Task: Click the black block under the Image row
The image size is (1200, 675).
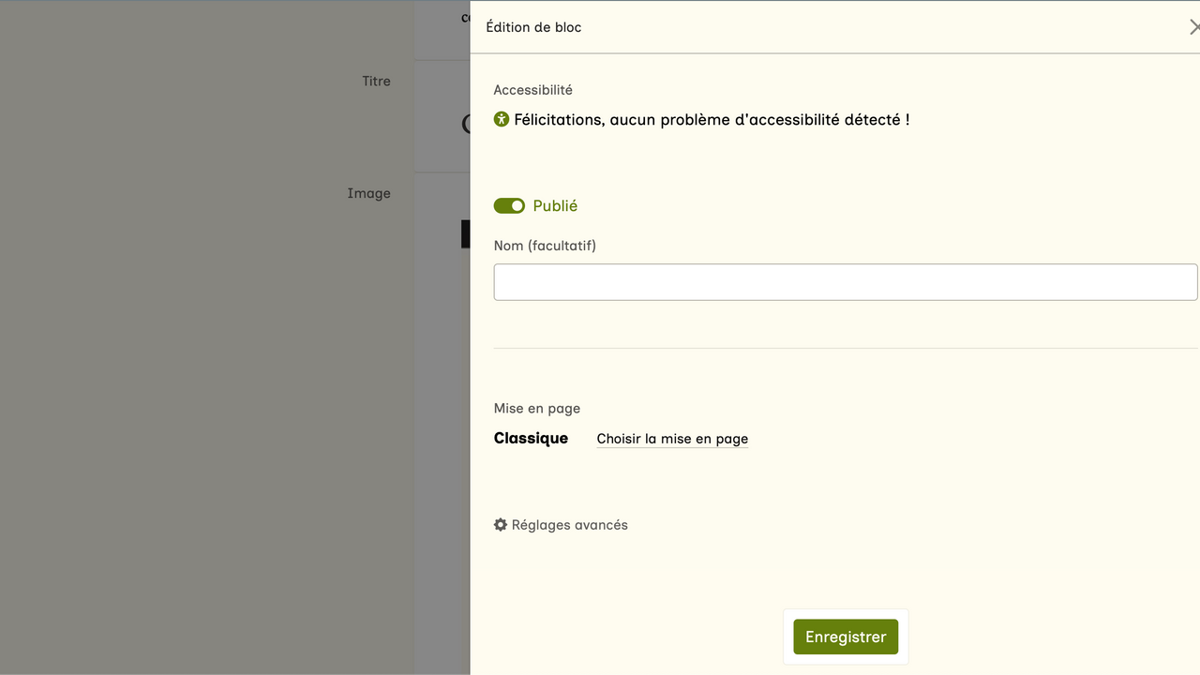Action: (x=465, y=233)
